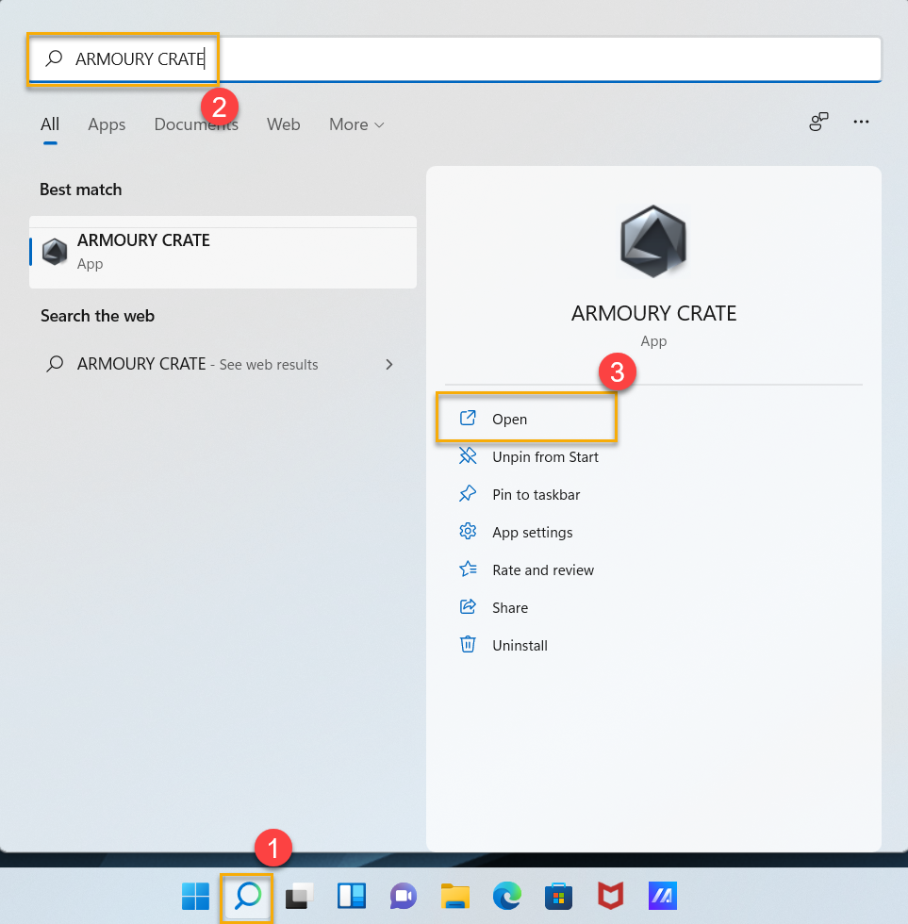Open File Explorer from the taskbar

(x=454, y=896)
